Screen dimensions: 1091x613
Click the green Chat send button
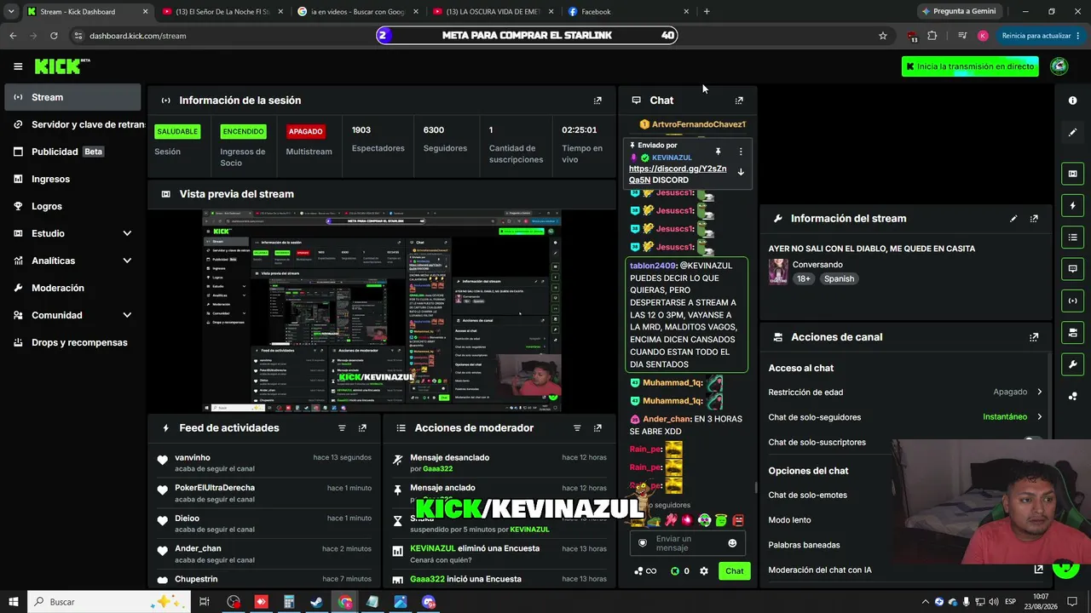735,571
